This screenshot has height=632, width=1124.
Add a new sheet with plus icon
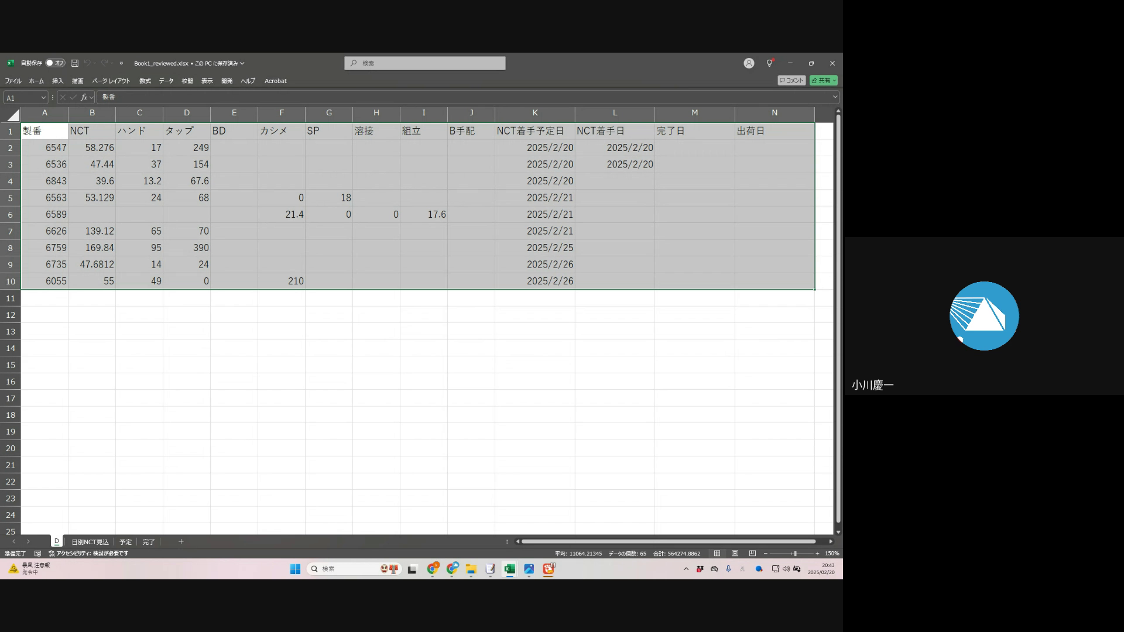tap(181, 542)
